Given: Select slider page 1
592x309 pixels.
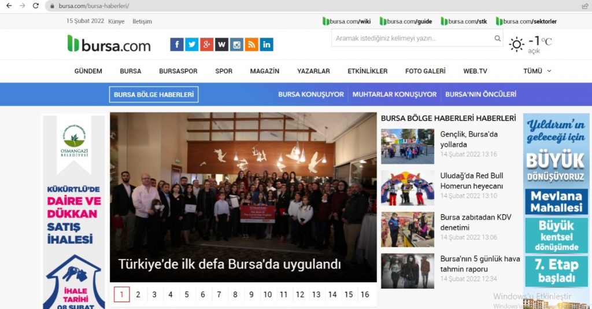Looking at the screenshot, I should click(121, 295).
